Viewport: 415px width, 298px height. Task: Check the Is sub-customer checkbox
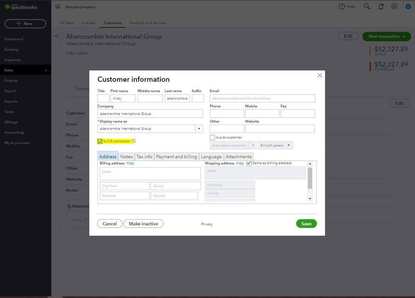click(x=212, y=137)
